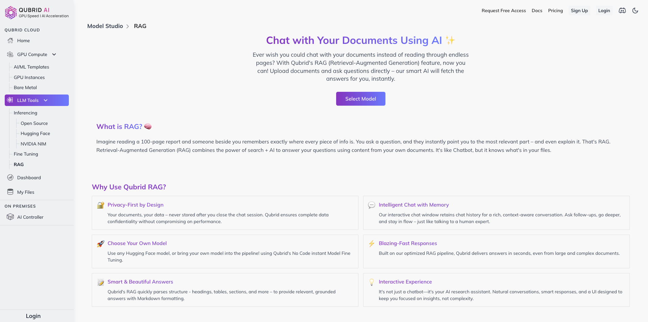Select Inferencing in LLM Tools
This screenshot has width=648, height=322.
pyautogui.click(x=26, y=113)
